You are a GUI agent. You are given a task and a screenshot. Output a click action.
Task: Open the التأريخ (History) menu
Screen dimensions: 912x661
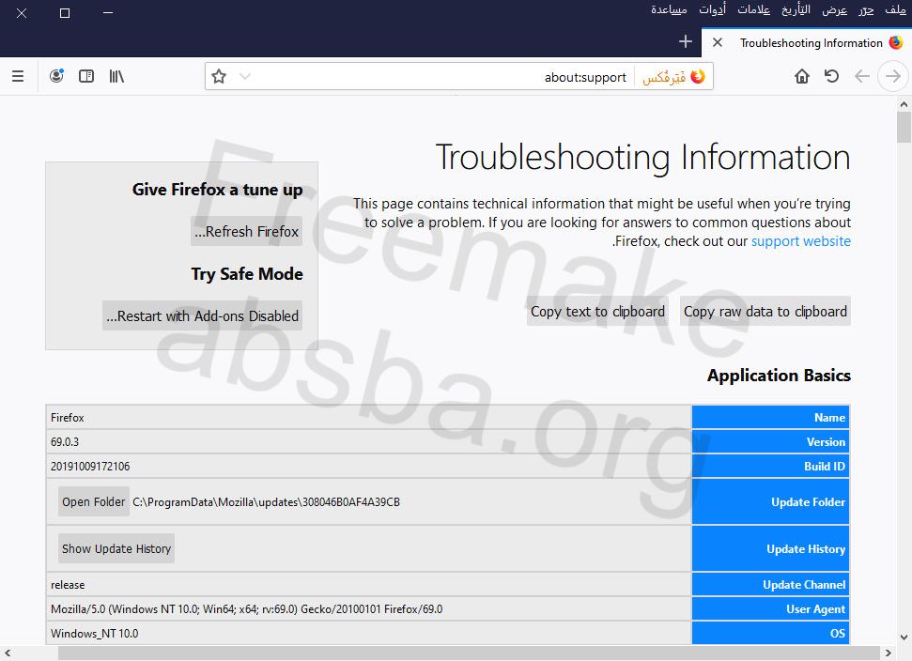tap(796, 9)
